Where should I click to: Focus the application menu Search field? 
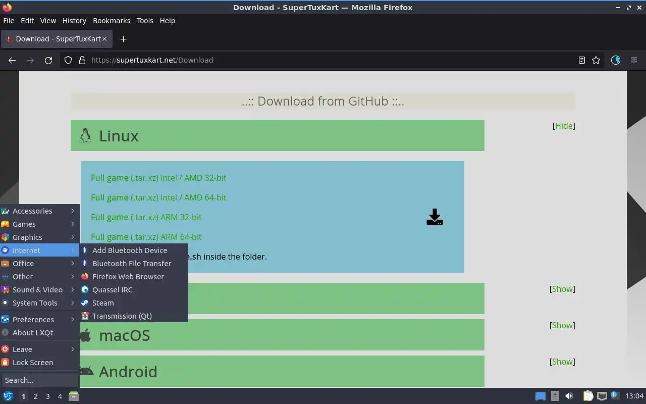point(39,380)
